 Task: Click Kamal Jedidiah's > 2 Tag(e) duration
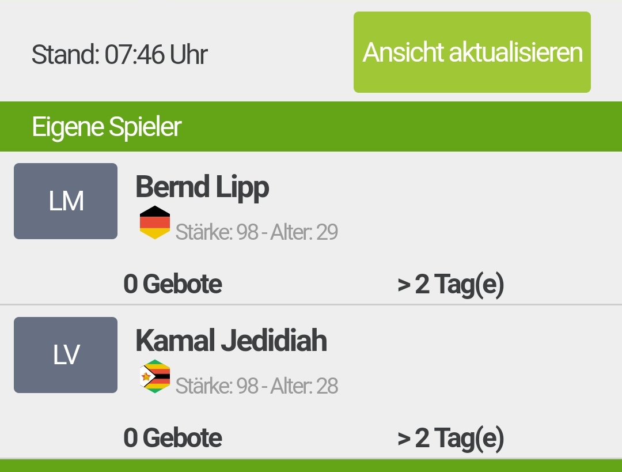click(x=450, y=438)
